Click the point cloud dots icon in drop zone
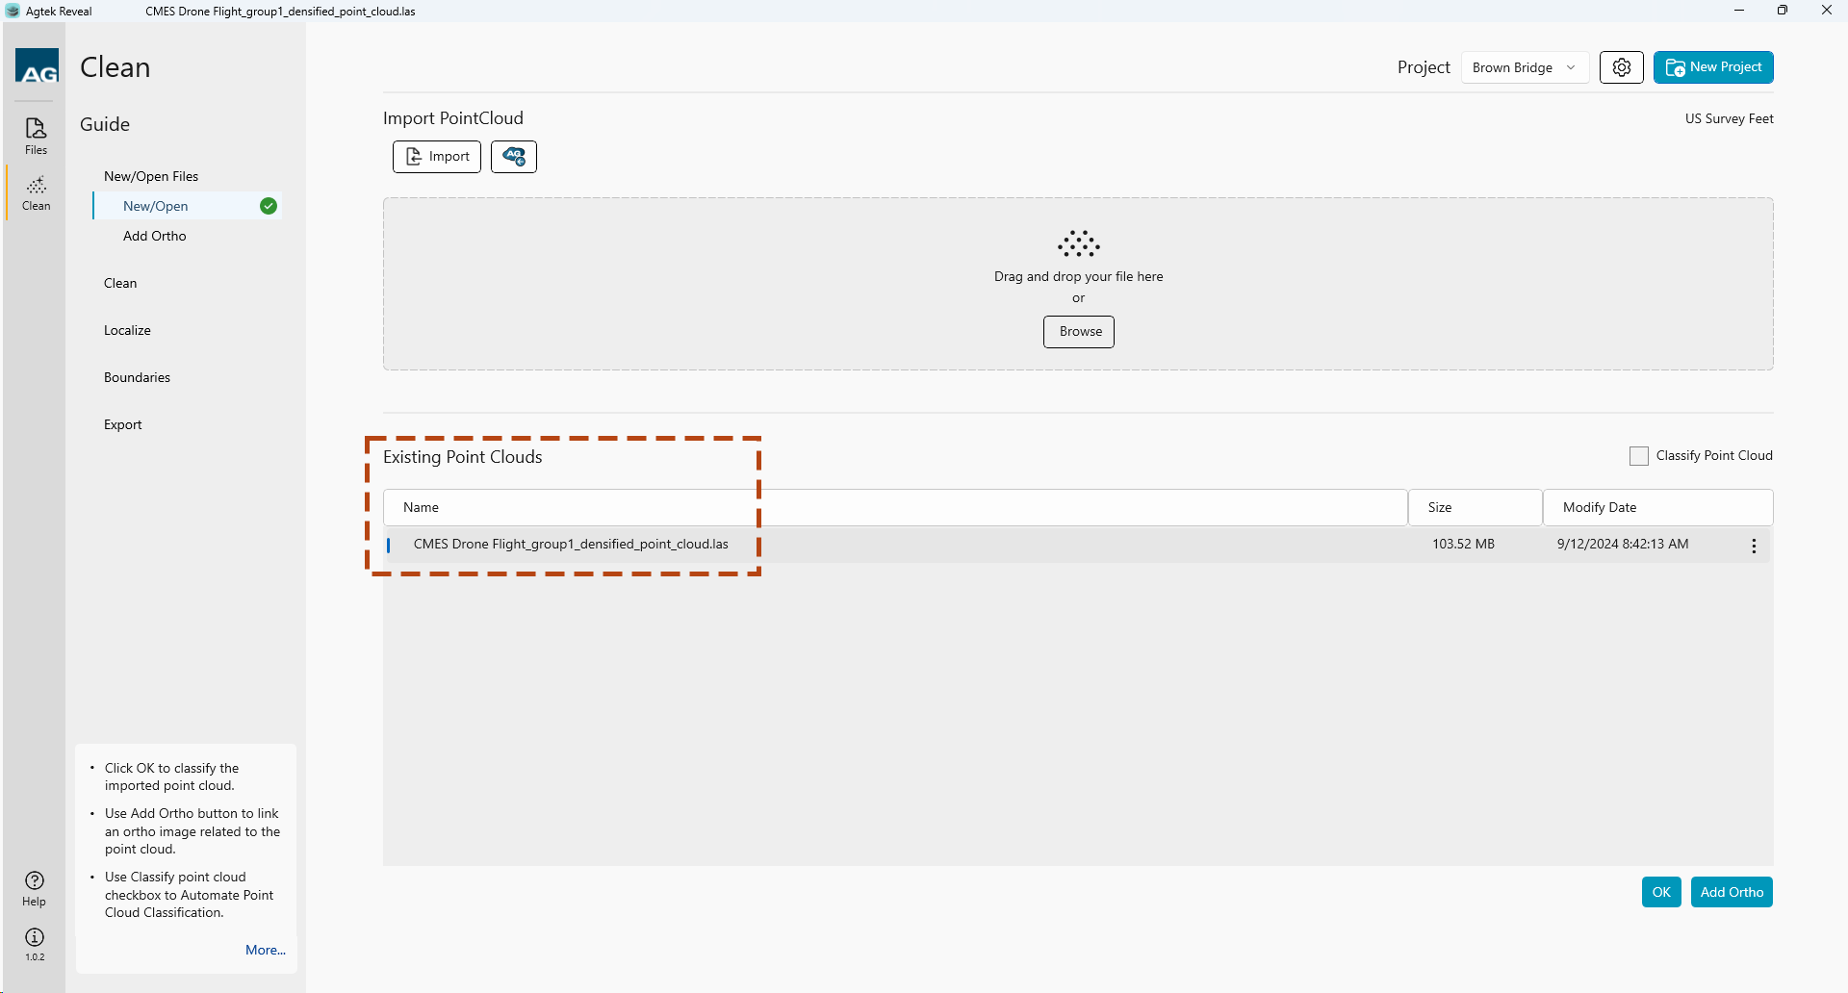The image size is (1848, 993). click(x=1079, y=243)
